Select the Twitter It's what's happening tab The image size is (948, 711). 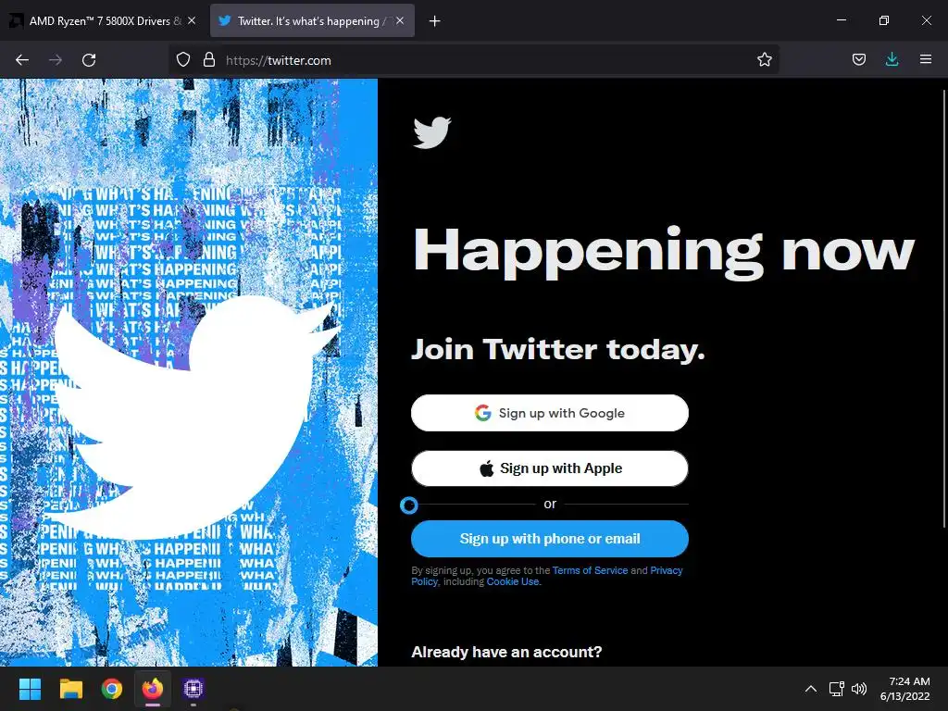[x=312, y=20]
